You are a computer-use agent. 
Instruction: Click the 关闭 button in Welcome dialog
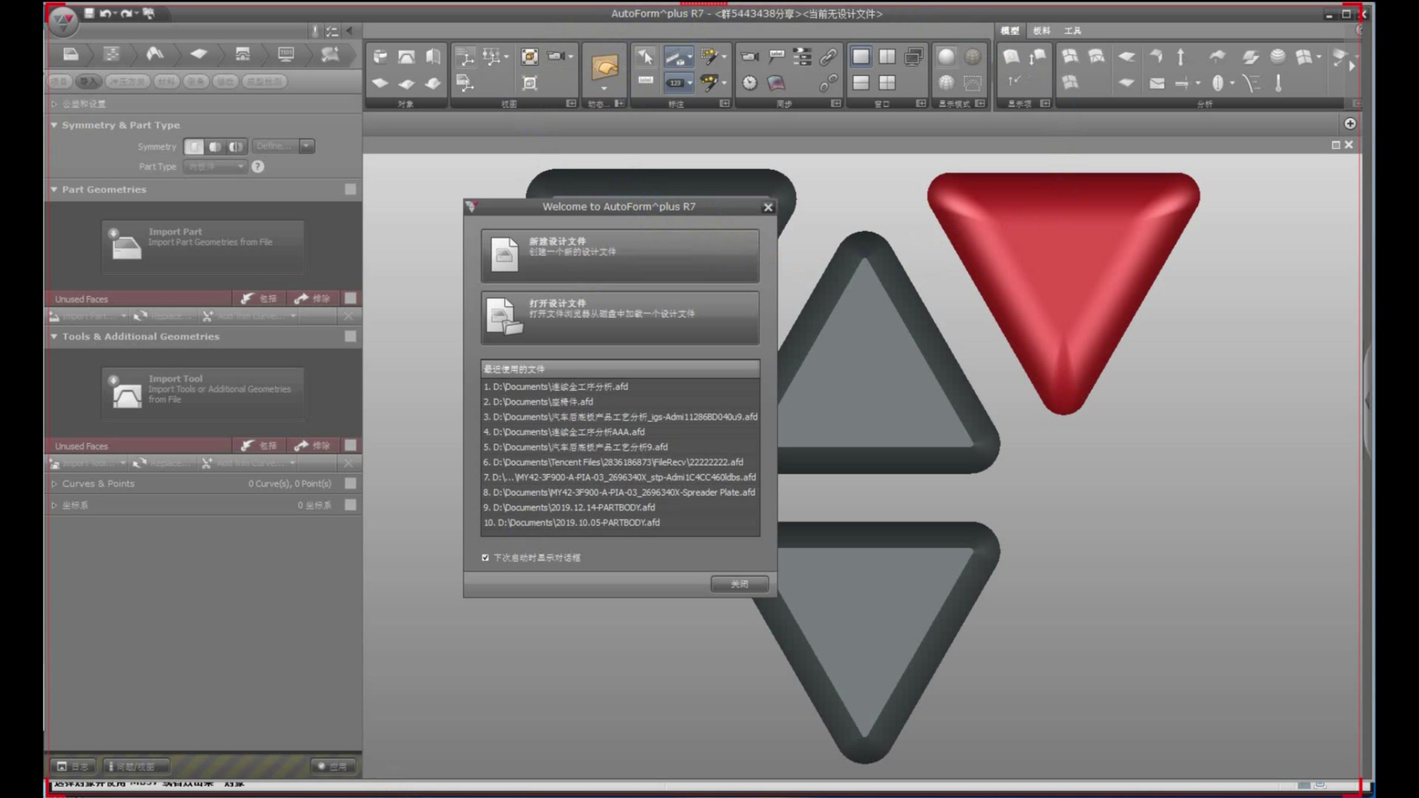pyautogui.click(x=739, y=584)
